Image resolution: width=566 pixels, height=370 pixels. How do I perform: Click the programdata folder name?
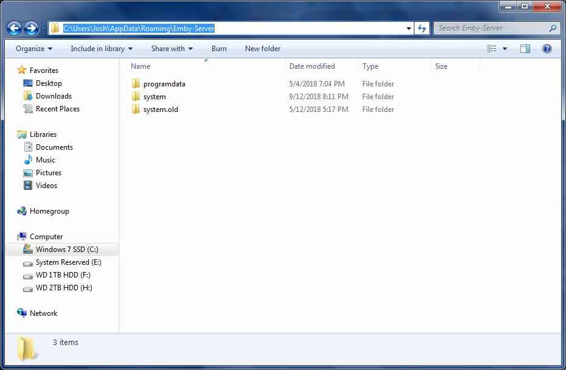point(164,84)
